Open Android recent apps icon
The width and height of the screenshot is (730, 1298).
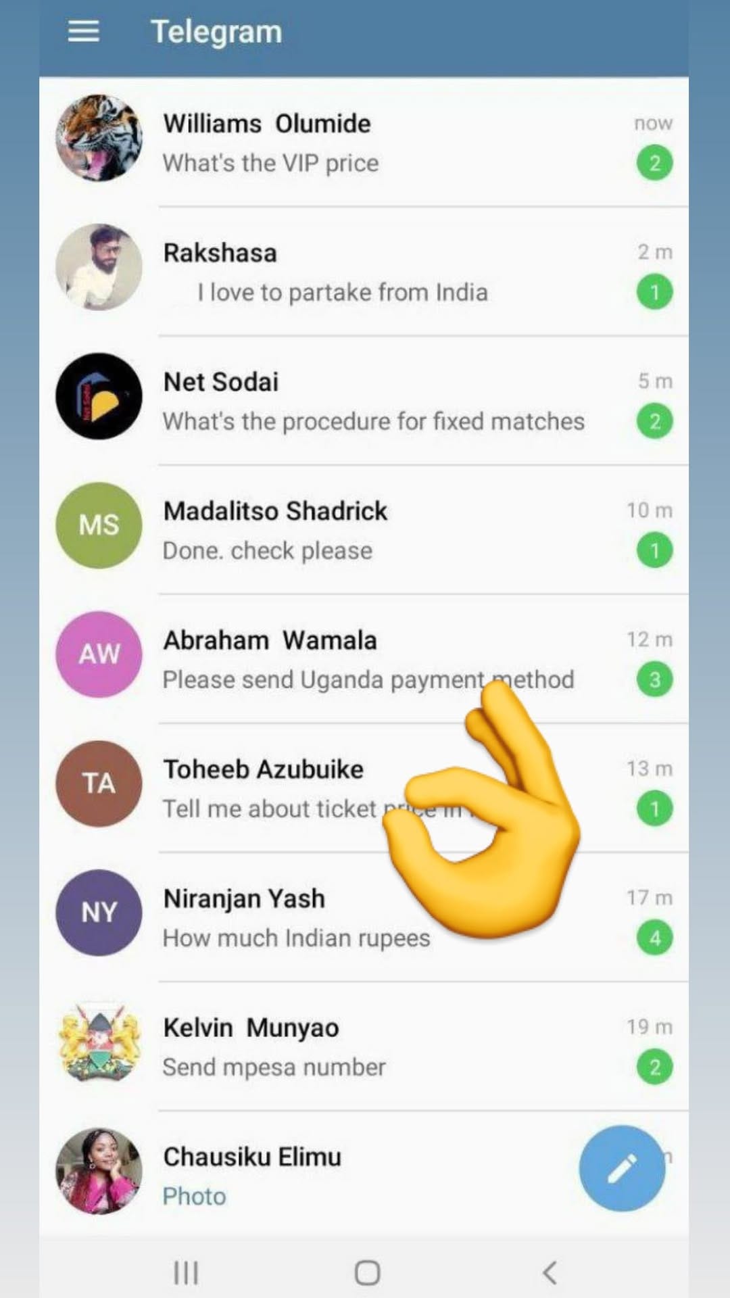coord(186,1272)
